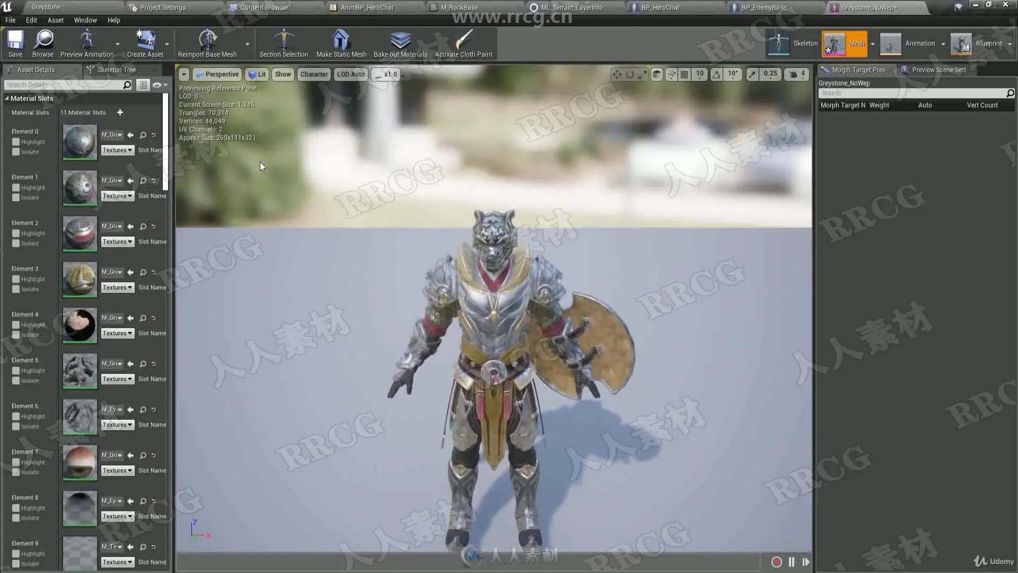The image size is (1018, 573).
Task: Click the Asset Details panel scrollbar
Action: coord(165,142)
